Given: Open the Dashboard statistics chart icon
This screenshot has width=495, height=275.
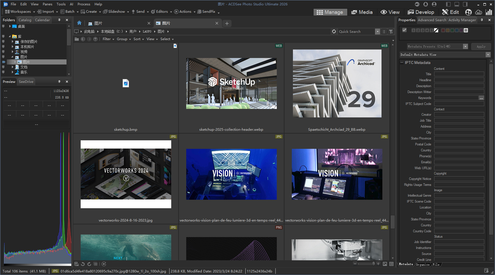Looking at the screenshot, I should click(489, 12).
